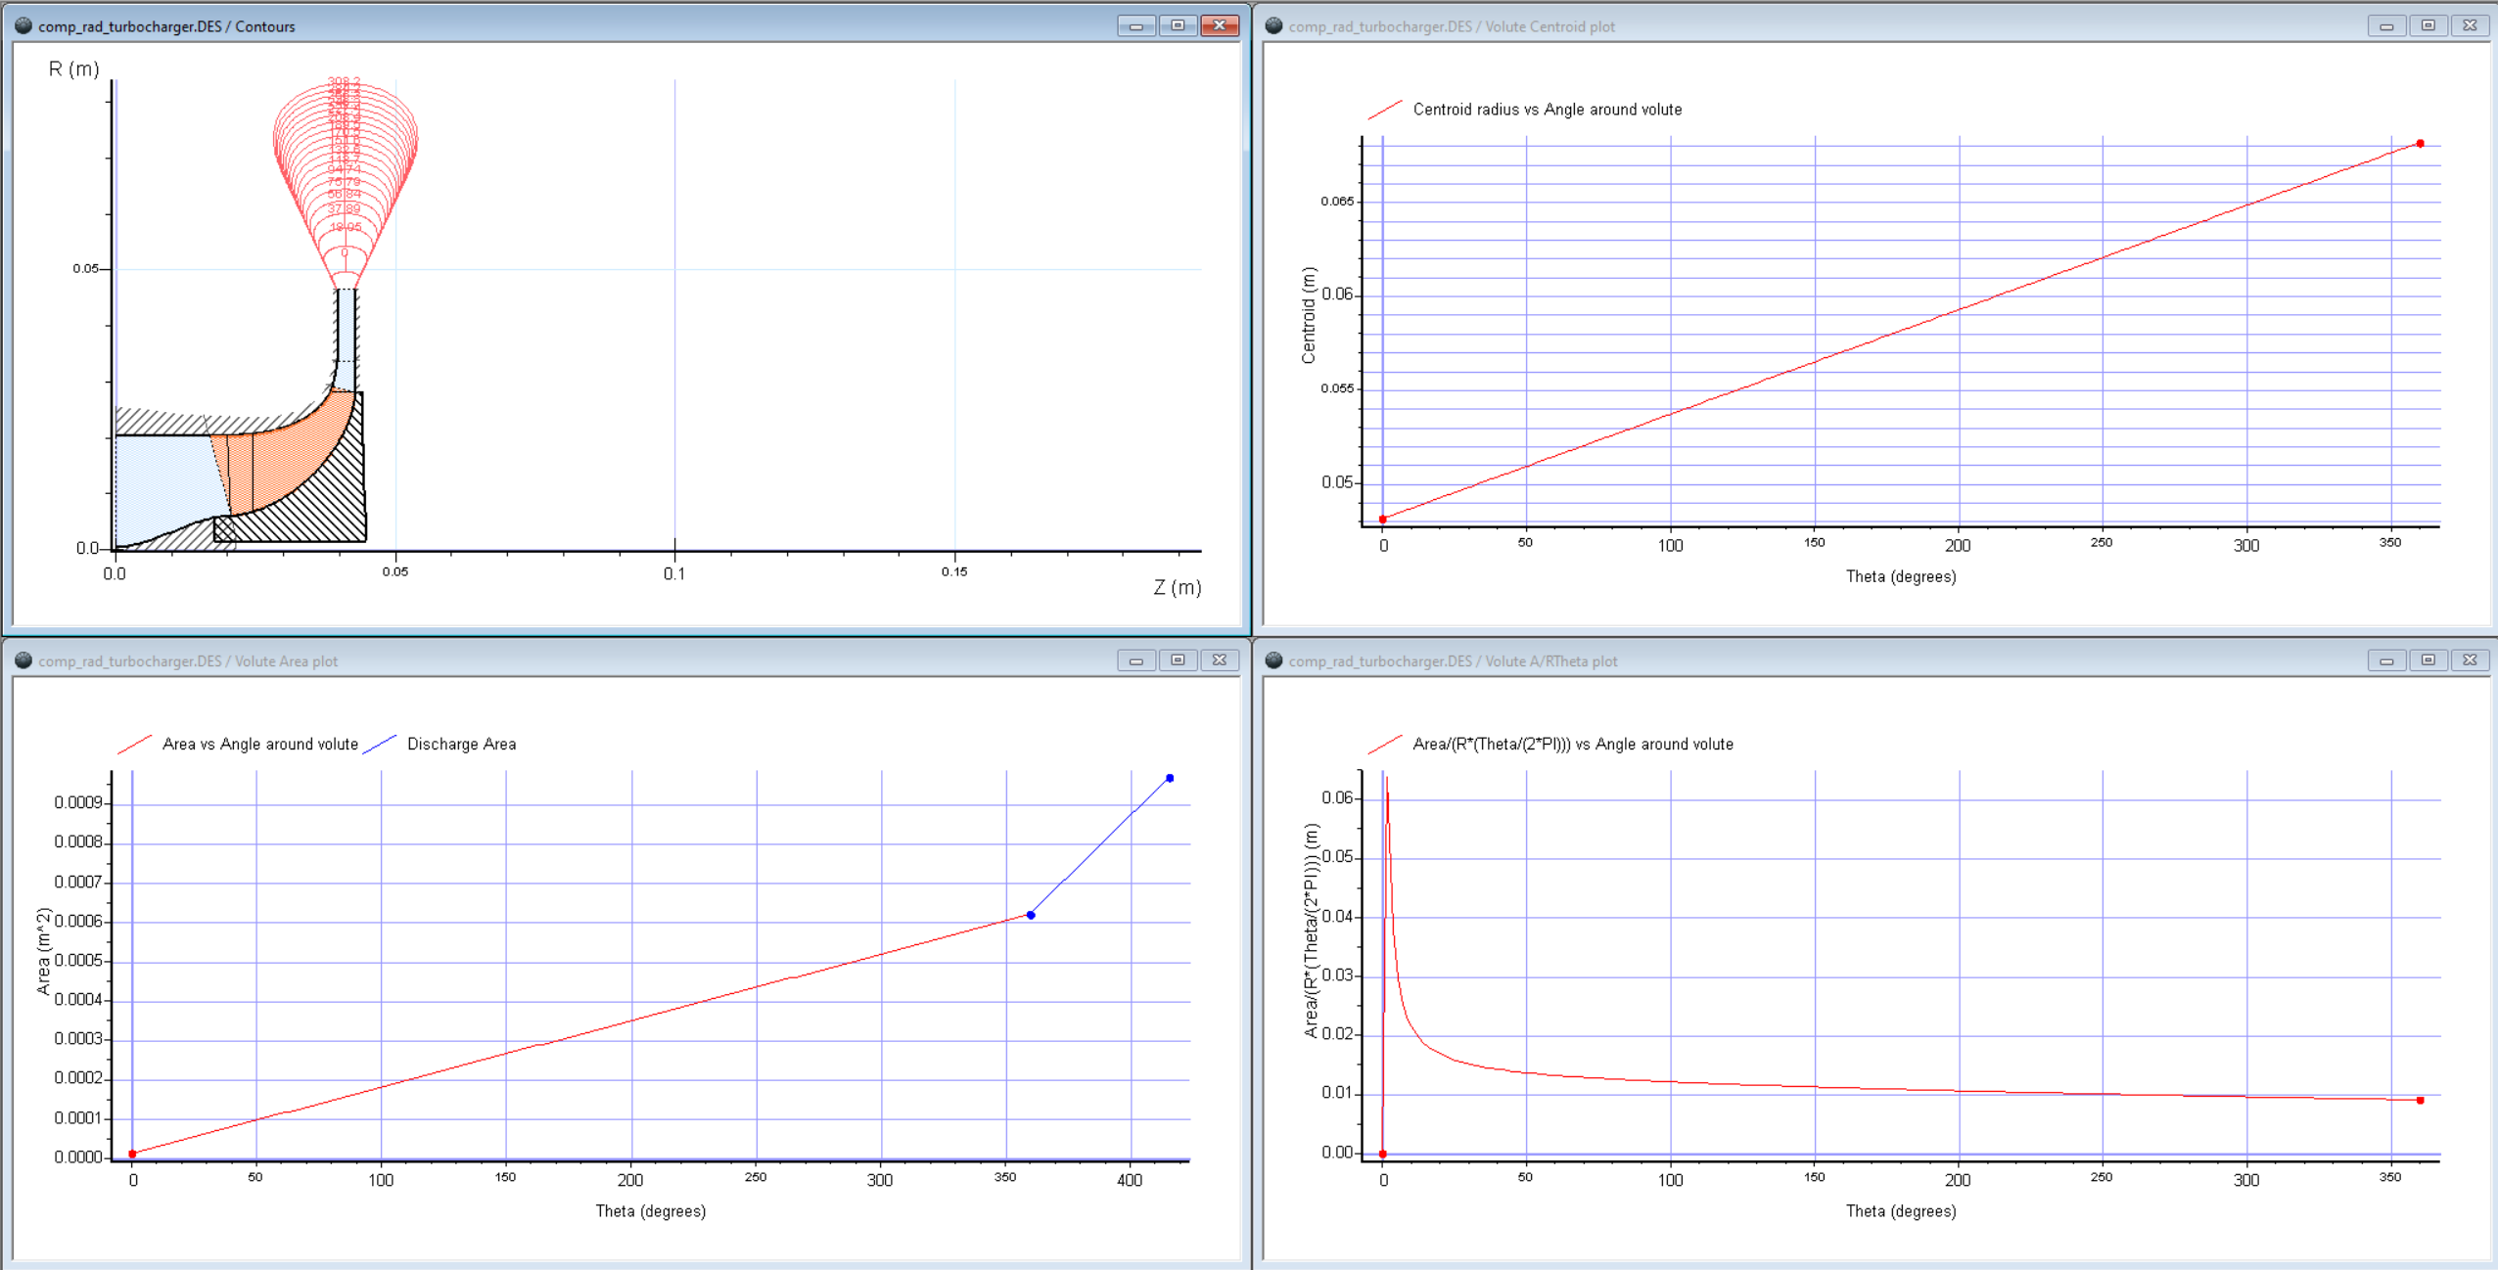Click the Volute Centroid plot window icon
Image resolution: width=2498 pixels, height=1270 pixels.
click(x=1273, y=25)
